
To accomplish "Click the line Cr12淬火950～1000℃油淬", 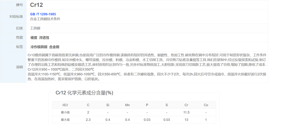I will 61,69.
